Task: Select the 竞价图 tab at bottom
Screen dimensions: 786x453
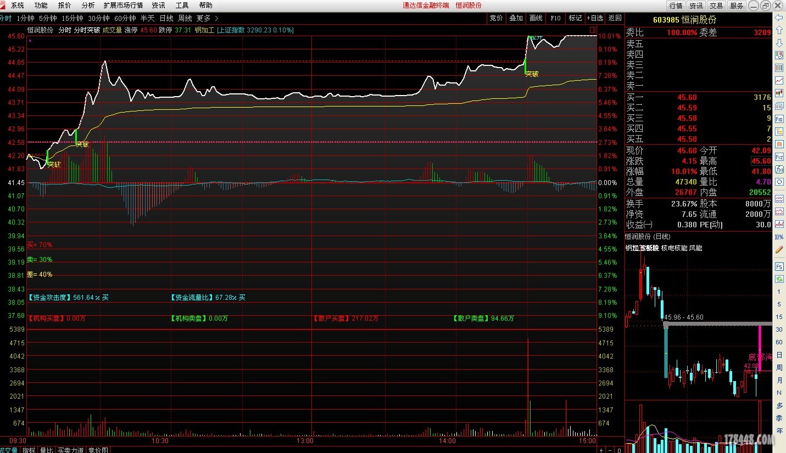Action: click(98, 450)
